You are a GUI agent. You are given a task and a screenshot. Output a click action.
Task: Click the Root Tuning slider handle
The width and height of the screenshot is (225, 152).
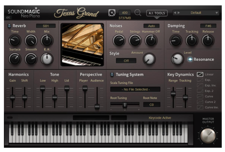(x=125, y=105)
